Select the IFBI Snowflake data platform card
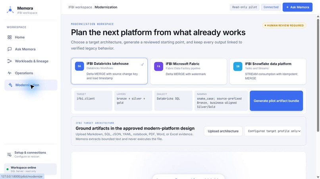Image resolution: width=320 pixels, height=179 pixels. (268, 71)
